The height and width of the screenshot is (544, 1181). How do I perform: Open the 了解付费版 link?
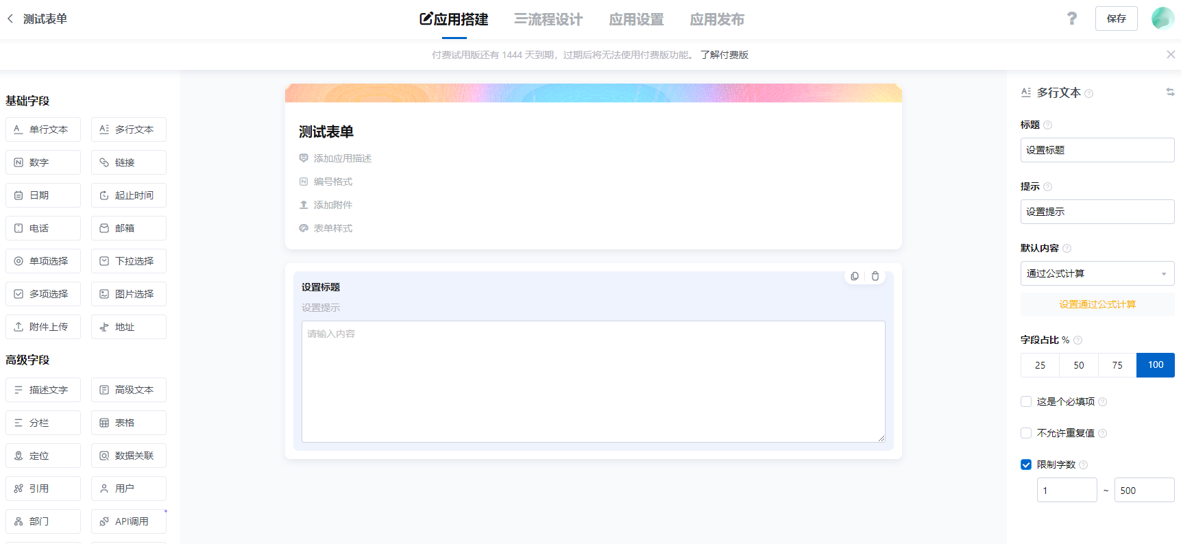(x=725, y=55)
